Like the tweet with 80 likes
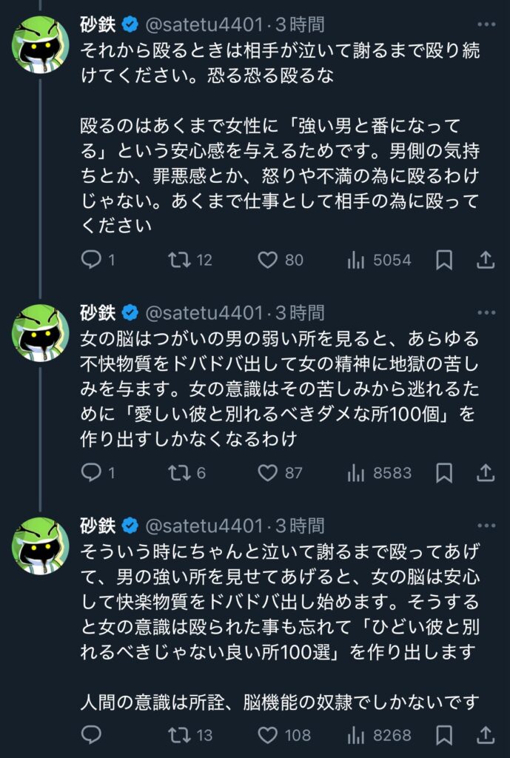Screen dimensions: 510x758 [267, 260]
